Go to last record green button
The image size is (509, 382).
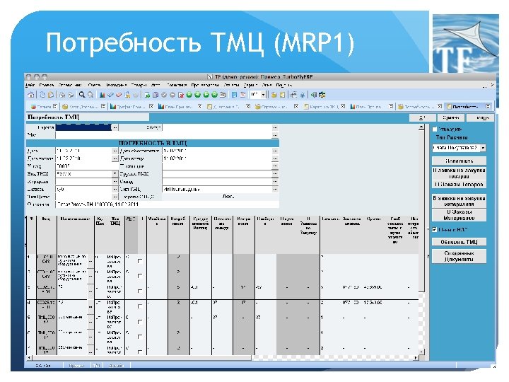[x=215, y=95]
